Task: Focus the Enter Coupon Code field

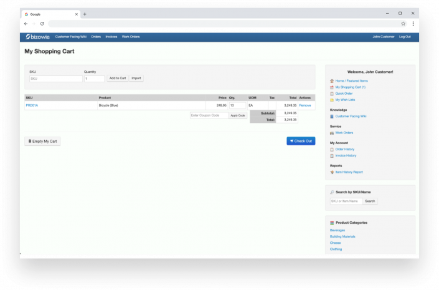Action: pyautogui.click(x=209, y=115)
